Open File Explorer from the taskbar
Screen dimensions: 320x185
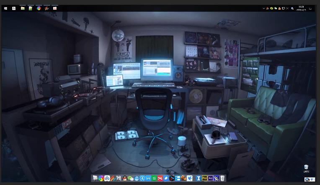tap(23, 8)
